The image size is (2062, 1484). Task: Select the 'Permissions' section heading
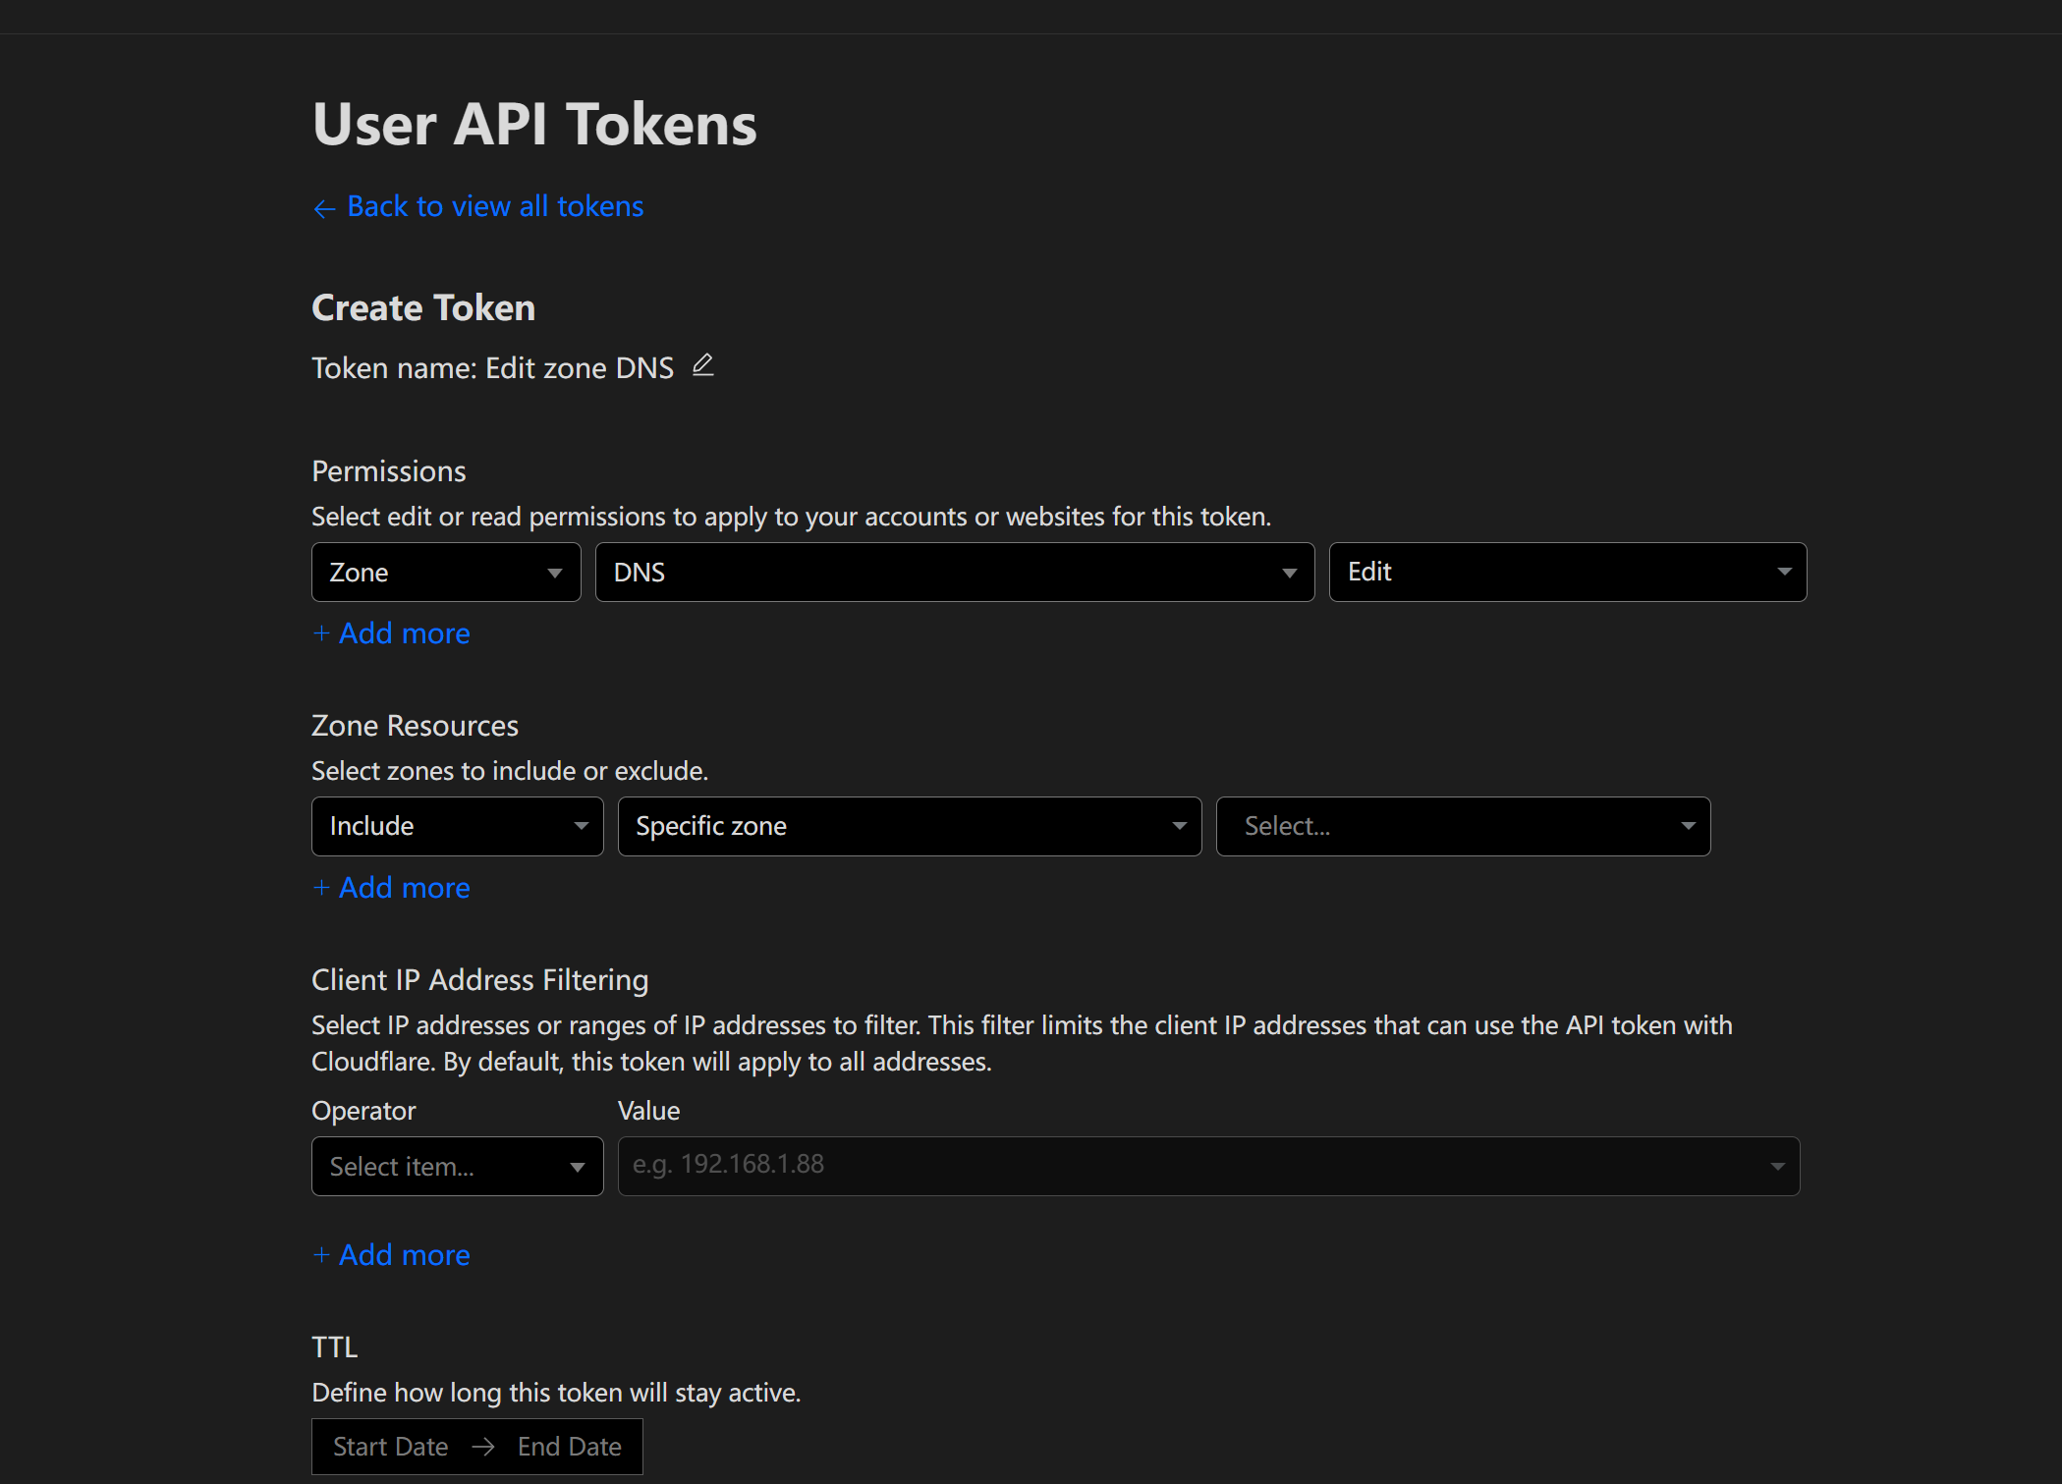(389, 471)
